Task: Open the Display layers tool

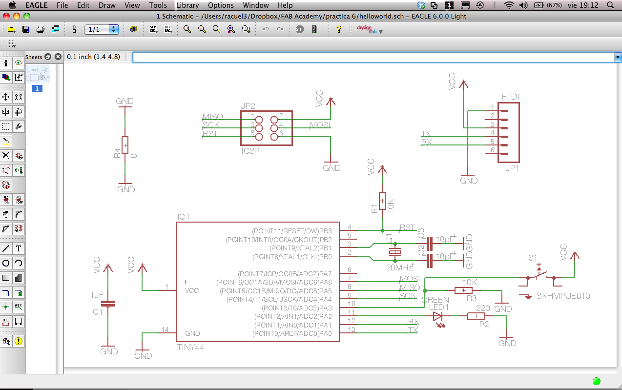Action: click(x=6, y=77)
